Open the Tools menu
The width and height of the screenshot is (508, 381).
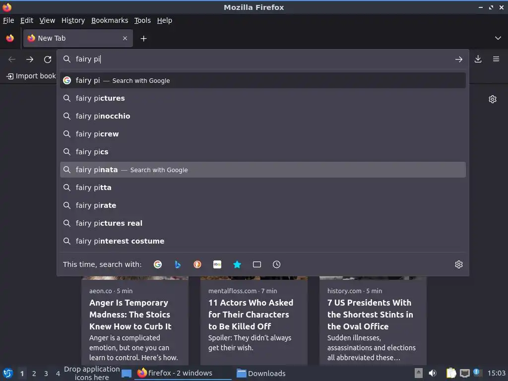142,20
